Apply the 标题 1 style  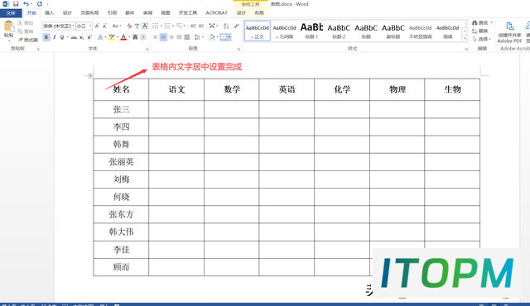311,31
